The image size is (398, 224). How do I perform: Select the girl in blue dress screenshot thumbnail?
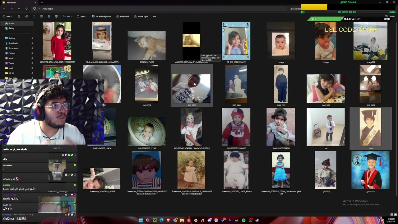coord(281,170)
